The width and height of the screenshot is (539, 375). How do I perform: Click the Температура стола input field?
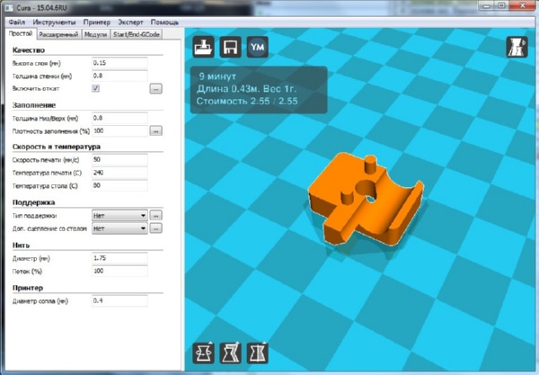pos(119,185)
